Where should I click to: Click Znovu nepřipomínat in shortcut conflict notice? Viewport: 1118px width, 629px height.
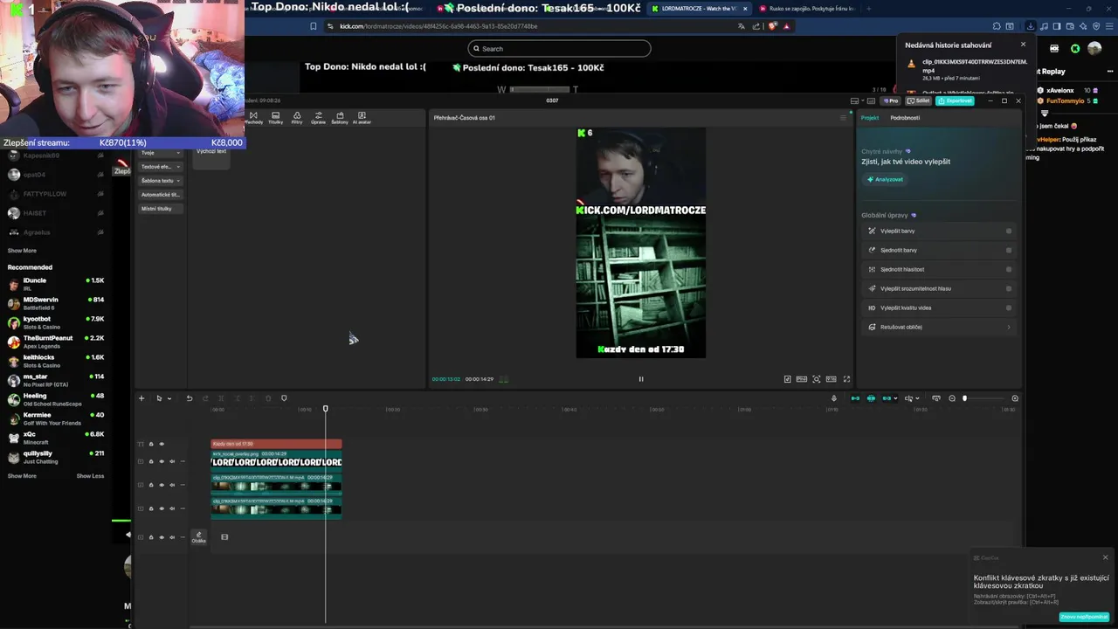click(x=1084, y=617)
